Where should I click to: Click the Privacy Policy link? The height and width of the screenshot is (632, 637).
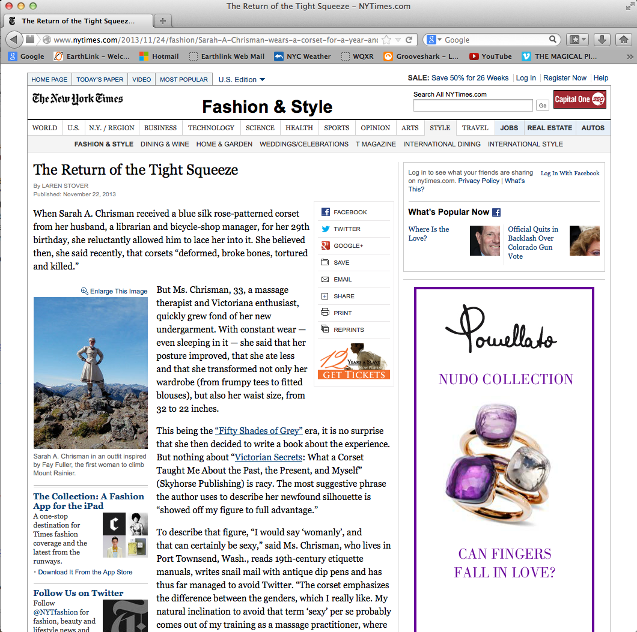click(478, 181)
